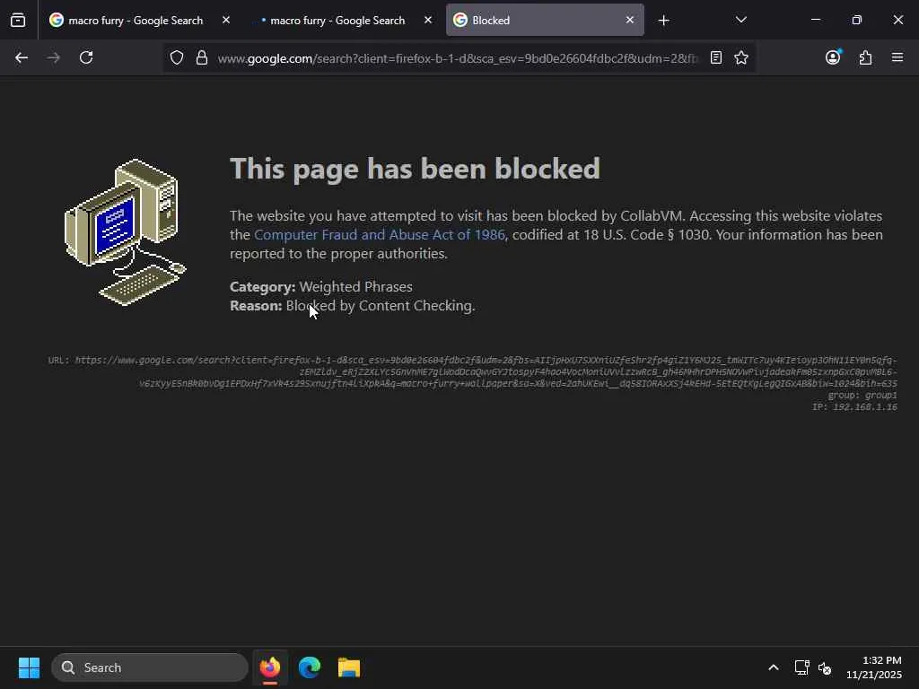The height and width of the screenshot is (689, 919).
Task: Click the blocked URL details text
Action: (x=472, y=372)
